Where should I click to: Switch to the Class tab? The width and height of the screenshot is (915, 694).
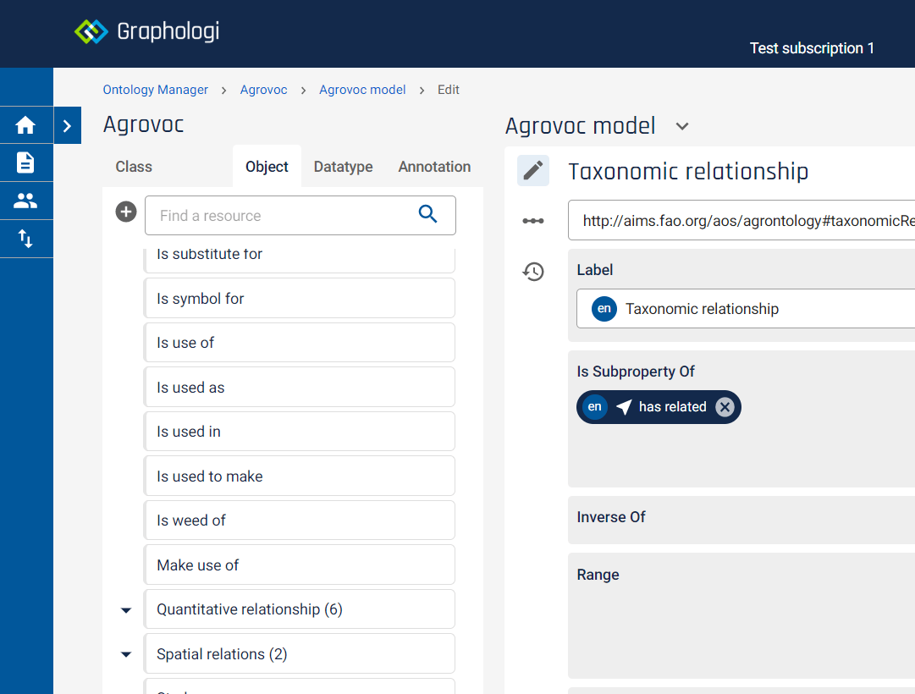click(x=134, y=167)
